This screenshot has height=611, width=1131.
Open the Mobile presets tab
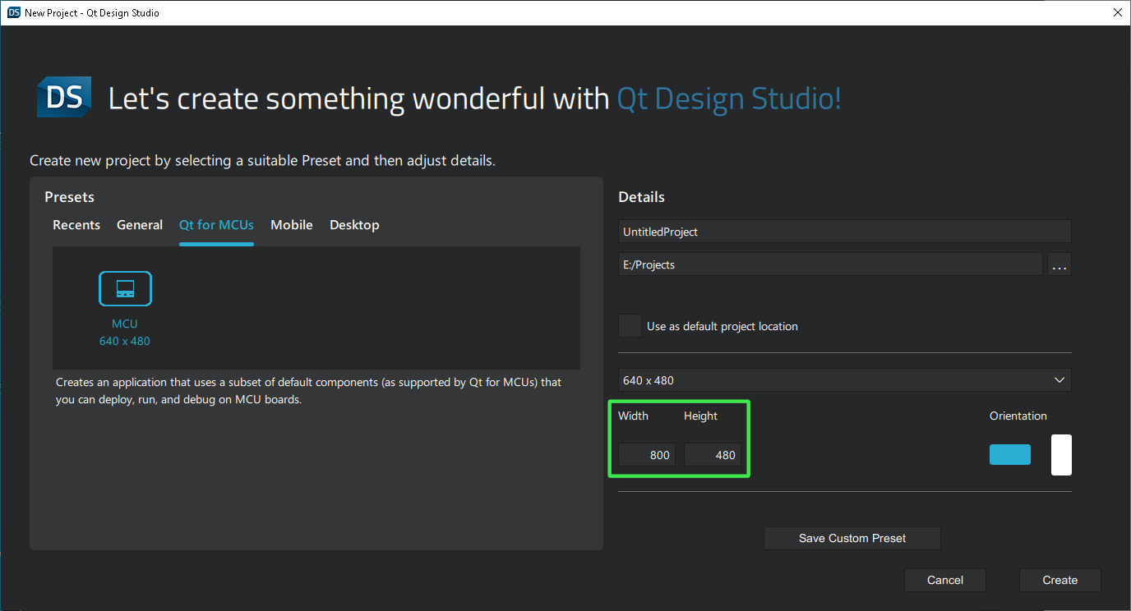pos(292,224)
